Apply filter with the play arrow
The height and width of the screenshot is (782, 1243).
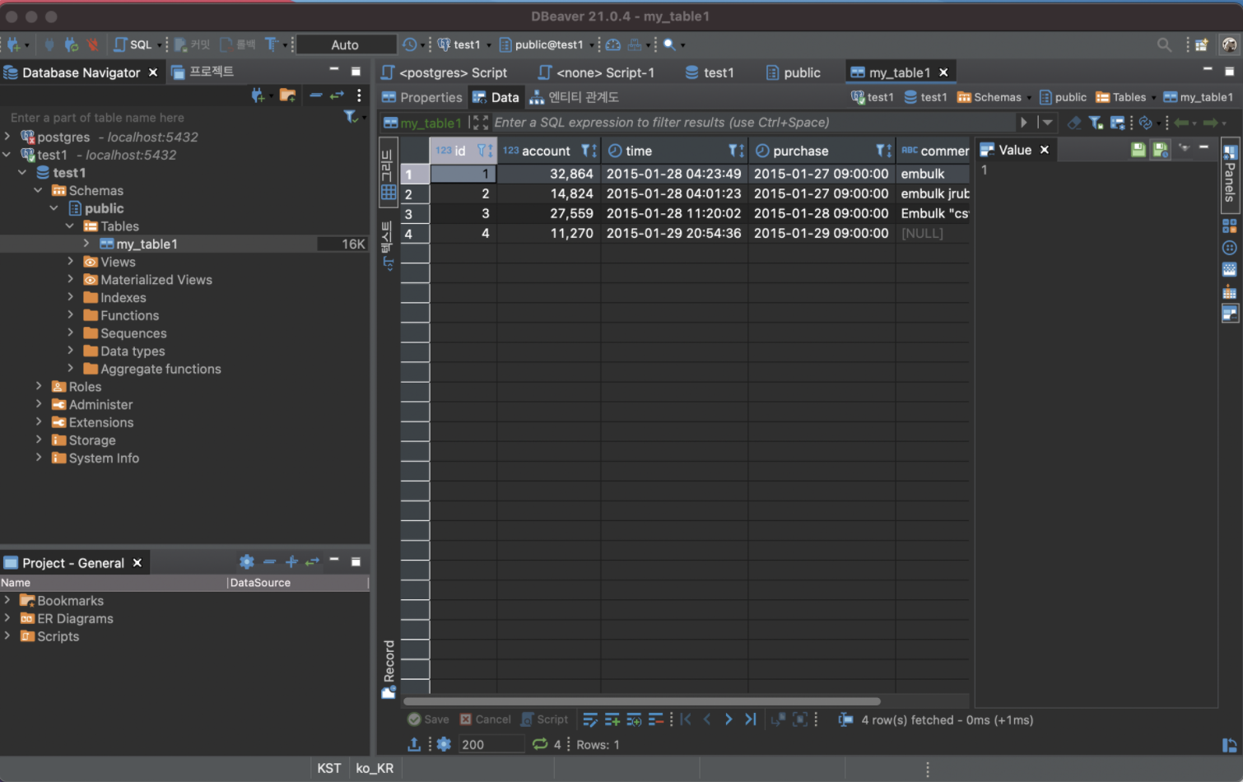(1024, 123)
